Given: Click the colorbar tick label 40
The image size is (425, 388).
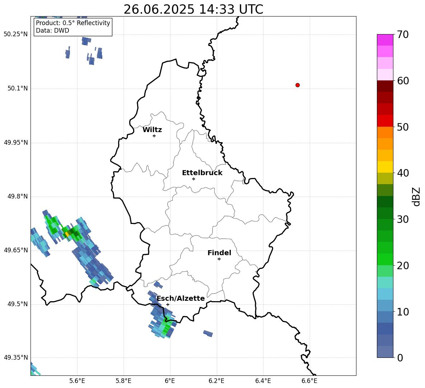Looking at the screenshot, I should click(403, 173).
